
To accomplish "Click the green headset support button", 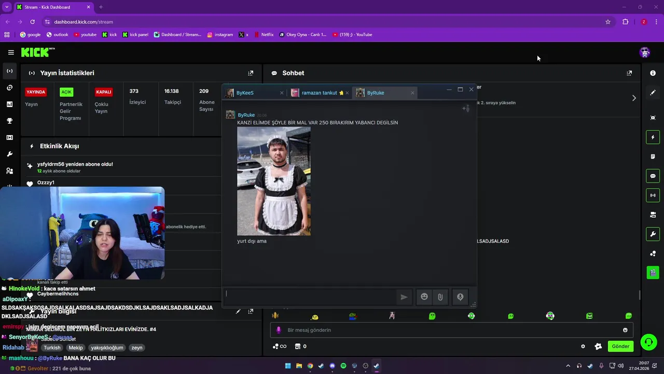I will click(x=648, y=342).
